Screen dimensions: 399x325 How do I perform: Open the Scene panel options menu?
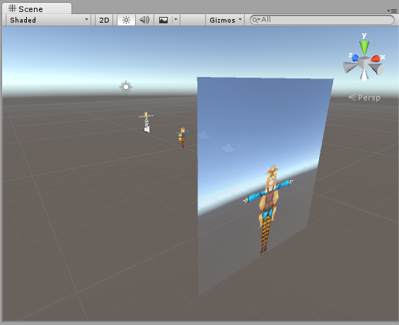pyautogui.click(x=392, y=11)
